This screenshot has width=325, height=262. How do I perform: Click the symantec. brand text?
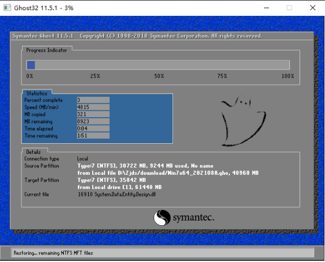193,218
